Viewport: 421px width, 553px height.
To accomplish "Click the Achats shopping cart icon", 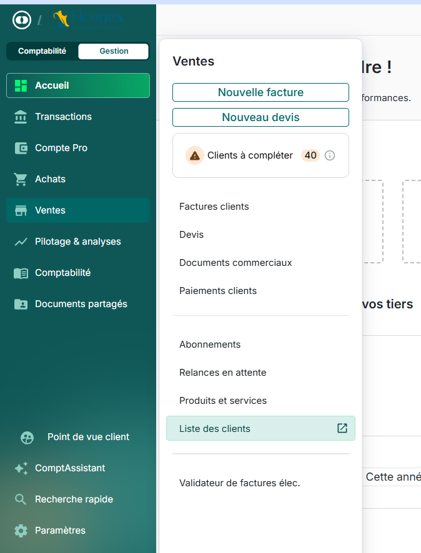I will [x=21, y=179].
